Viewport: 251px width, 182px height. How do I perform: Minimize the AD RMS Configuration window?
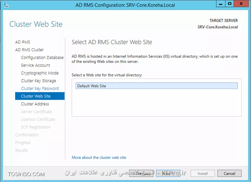[x=221, y=4]
